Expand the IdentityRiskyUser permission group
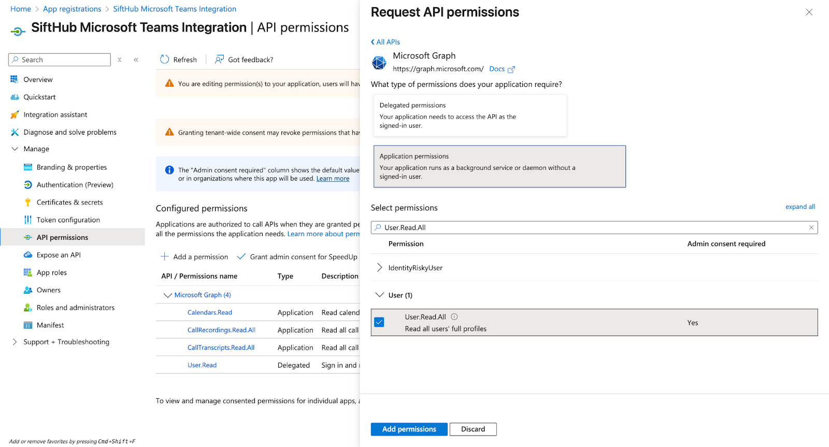This screenshot has width=829, height=447. (x=380, y=268)
